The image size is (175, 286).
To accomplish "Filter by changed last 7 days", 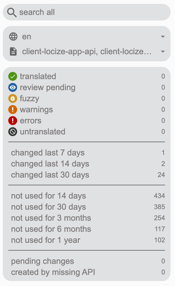I will [x=48, y=153].
